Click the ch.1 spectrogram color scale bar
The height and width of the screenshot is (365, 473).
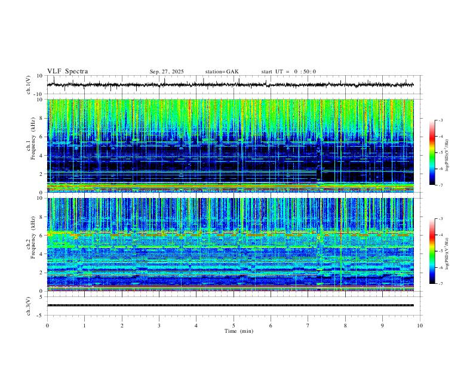(x=432, y=153)
